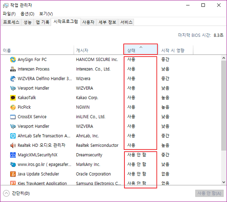
Task: Click the Kies TrayAgent Application icon
Action: [13, 183]
